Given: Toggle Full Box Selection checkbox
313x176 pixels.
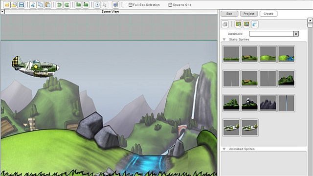Looking at the screenshot, I should (131, 4).
